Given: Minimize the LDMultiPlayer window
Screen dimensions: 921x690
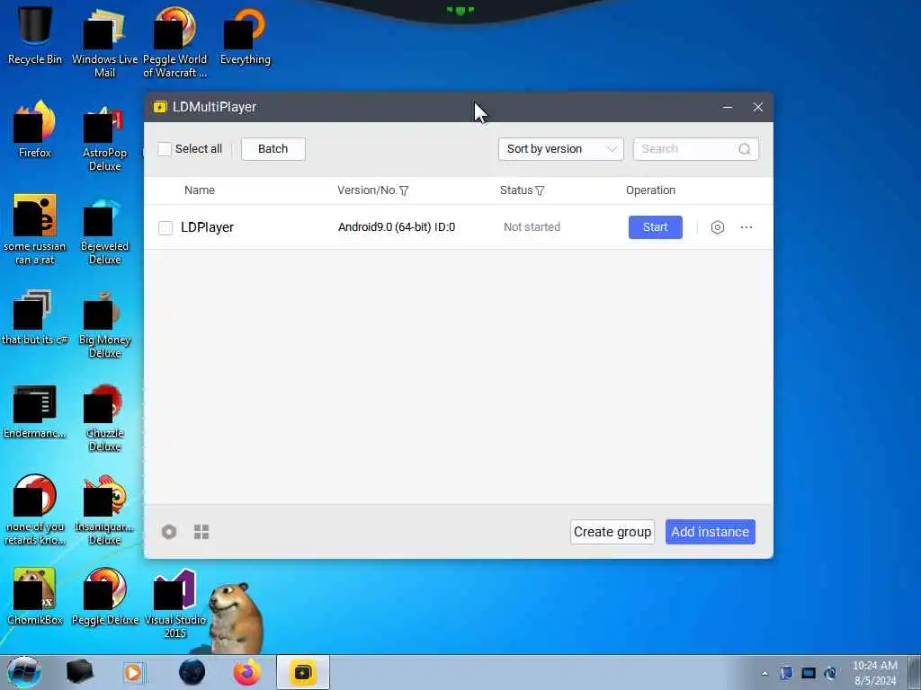Looking at the screenshot, I should point(727,107).
